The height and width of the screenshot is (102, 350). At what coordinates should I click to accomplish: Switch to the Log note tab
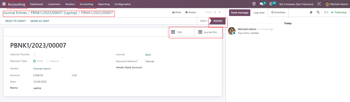(259, 12)
